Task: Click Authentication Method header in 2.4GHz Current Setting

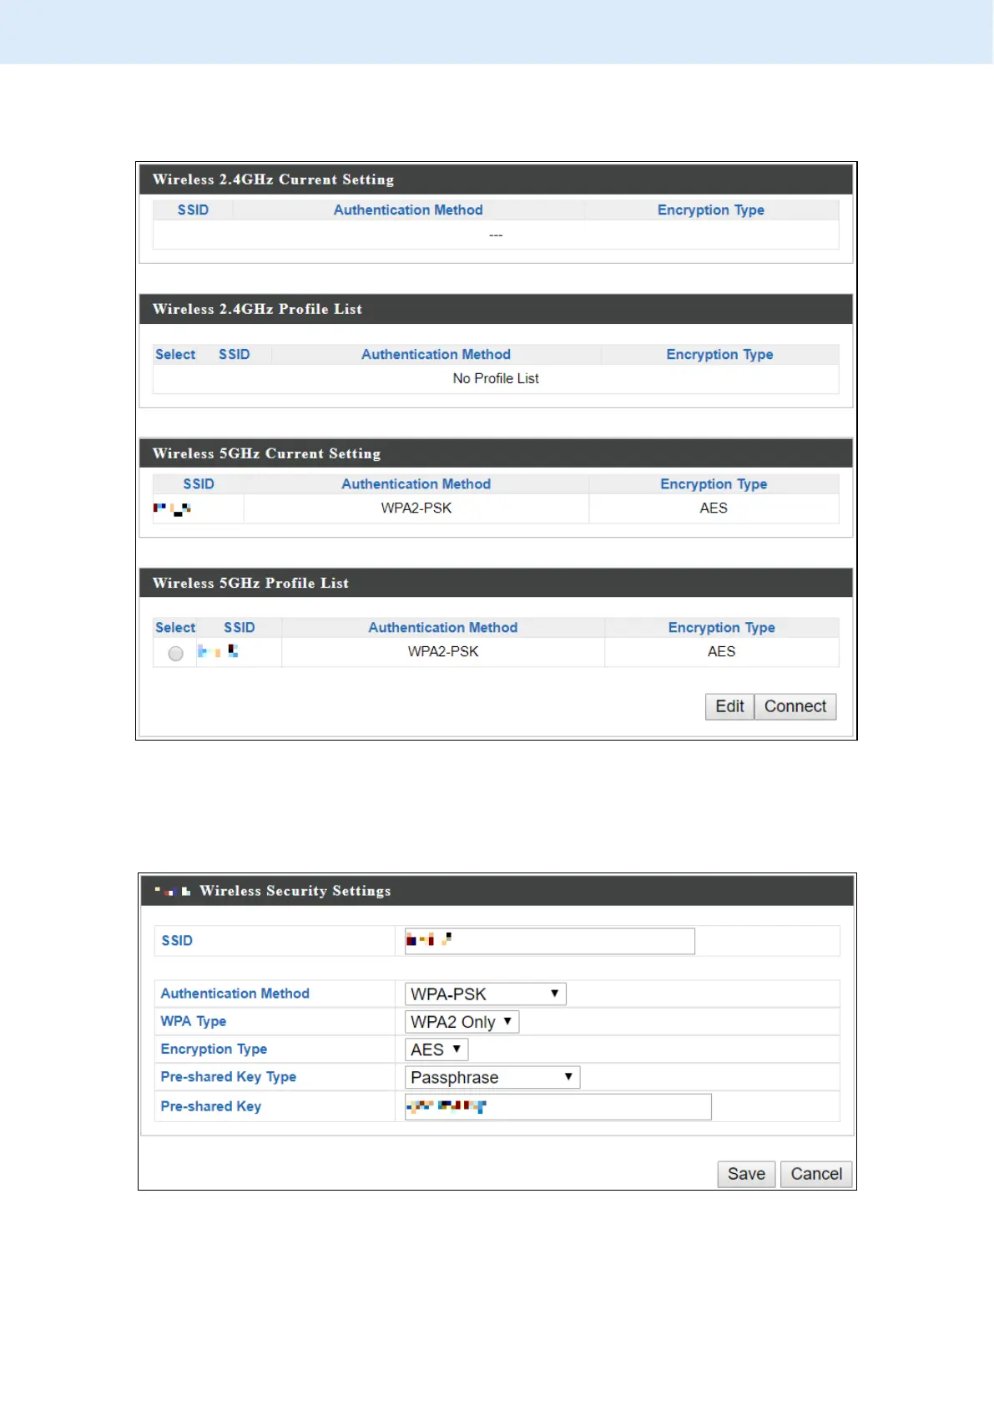Action: [408, 210]
